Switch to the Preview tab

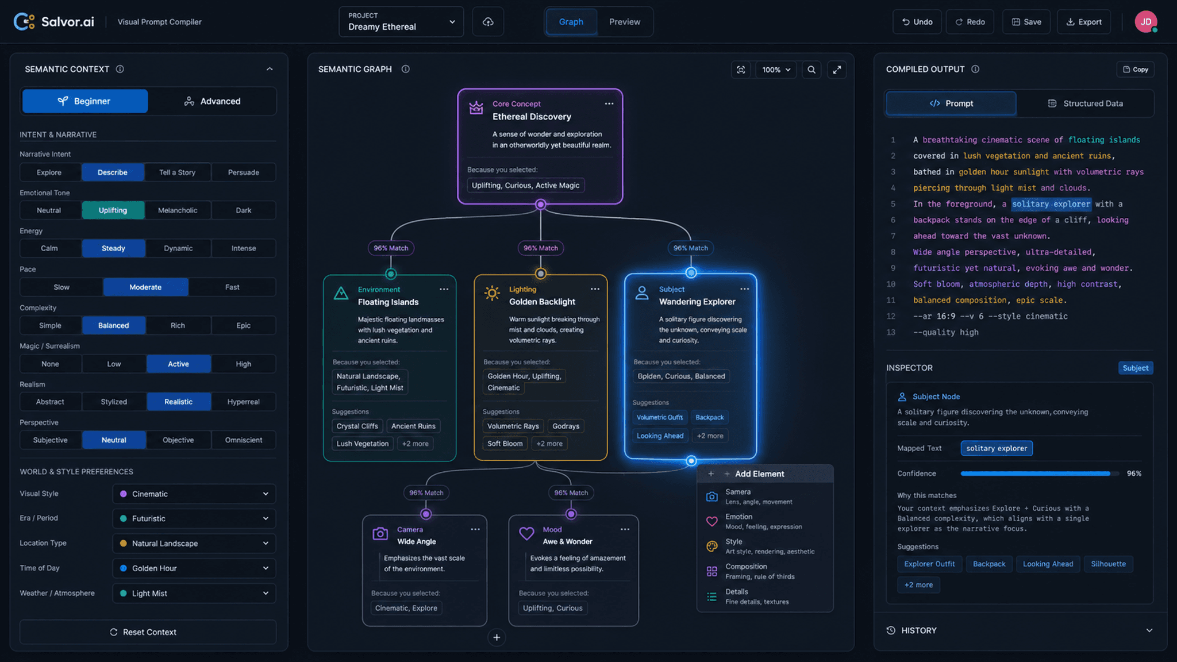(625, 22)
